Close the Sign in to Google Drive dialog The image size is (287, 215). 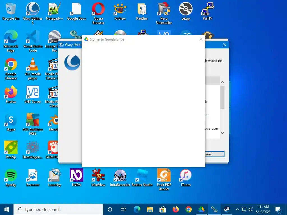(201, 39)
